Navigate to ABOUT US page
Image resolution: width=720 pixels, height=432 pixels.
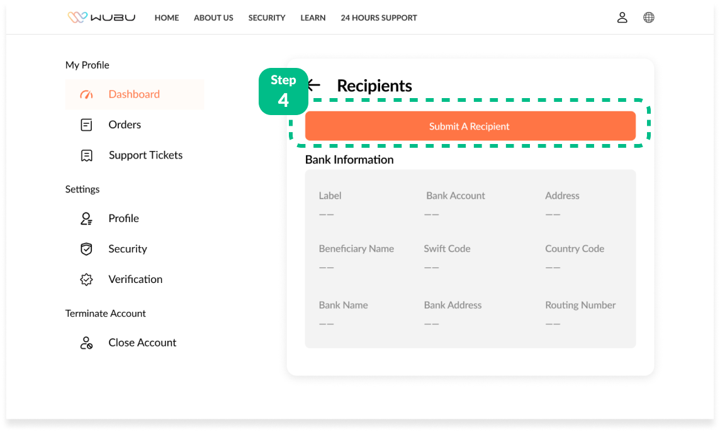click(213, 18)
